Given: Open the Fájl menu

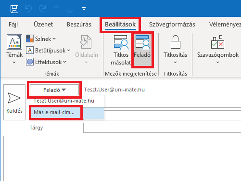Looking at the screenshot, I should (x=13, y=25).
